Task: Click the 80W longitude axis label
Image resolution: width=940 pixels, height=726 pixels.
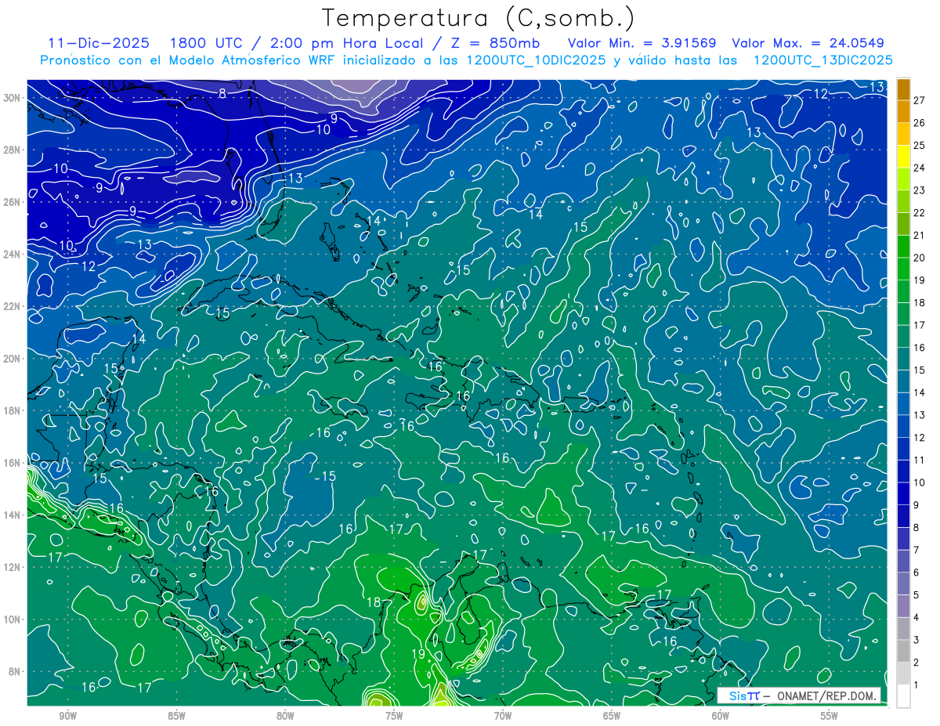Action: click(285, 716)
